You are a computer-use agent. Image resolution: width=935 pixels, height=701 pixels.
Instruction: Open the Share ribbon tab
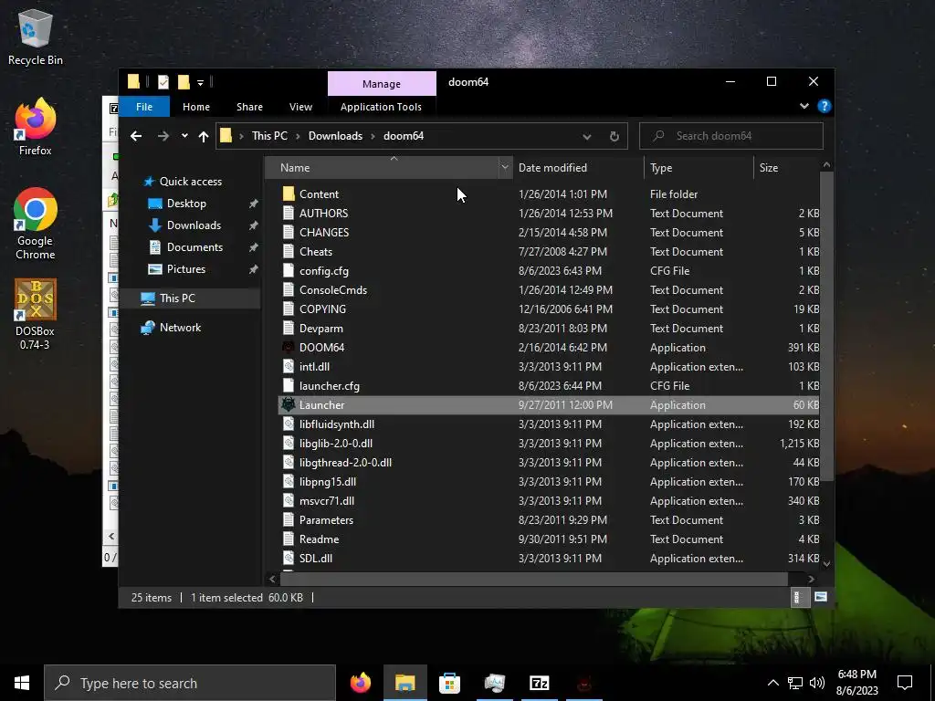click(x=249, y=107)
